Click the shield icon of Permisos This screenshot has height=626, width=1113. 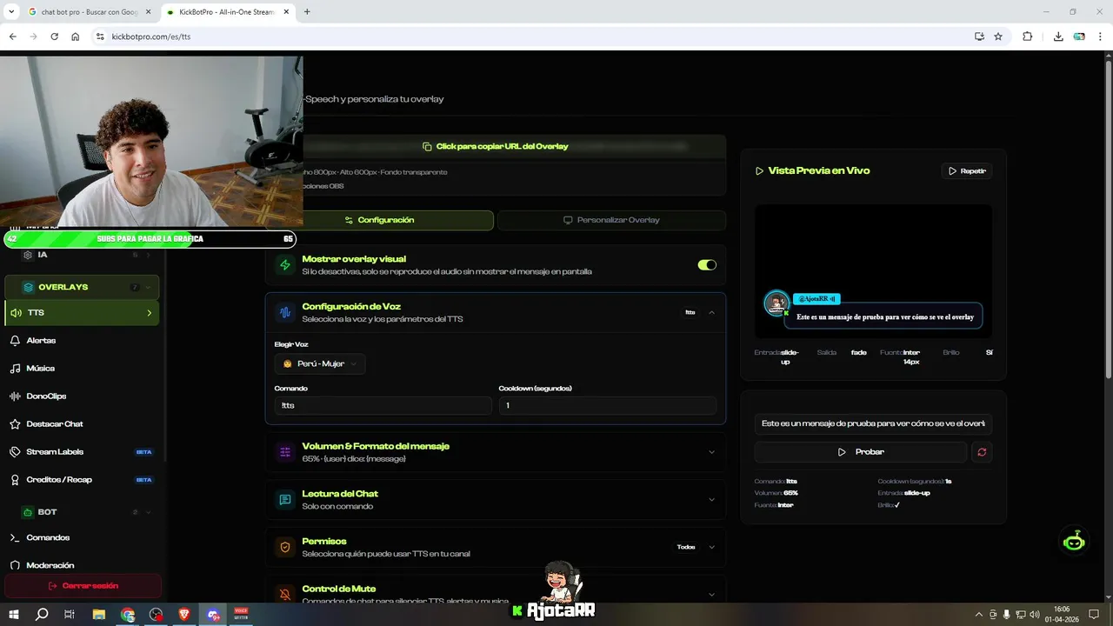coord(285,548)
